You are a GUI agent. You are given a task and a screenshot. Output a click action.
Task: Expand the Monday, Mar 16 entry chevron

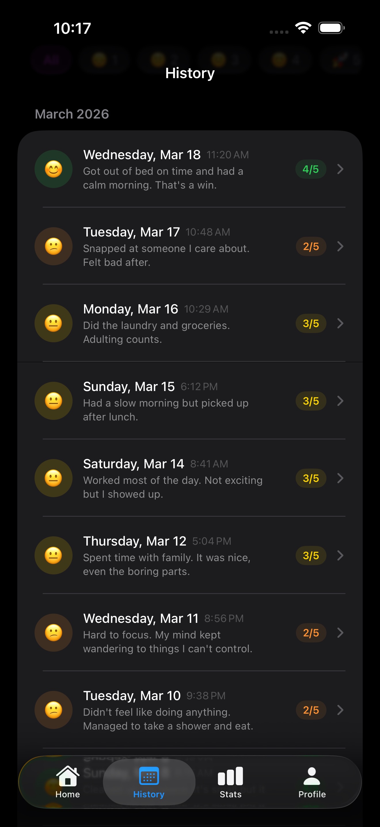tap(340, 323)
